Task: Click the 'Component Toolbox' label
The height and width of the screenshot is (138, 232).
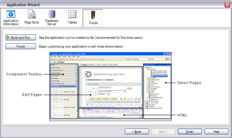Action: pos(24,74)
